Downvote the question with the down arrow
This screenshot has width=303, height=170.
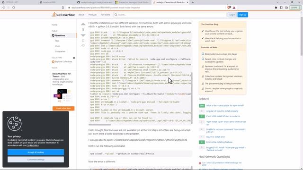pos(83,35)
